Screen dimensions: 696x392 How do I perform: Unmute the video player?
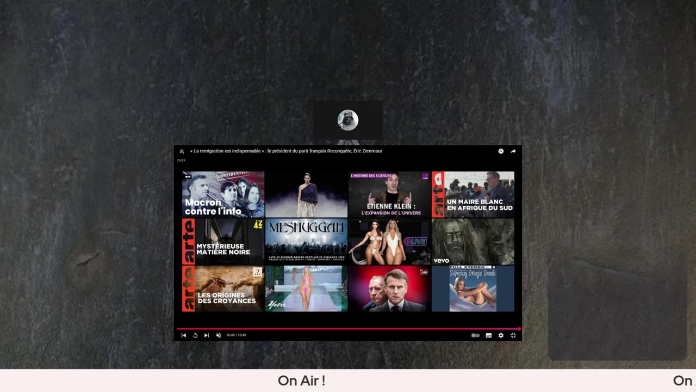pos(219,335)
